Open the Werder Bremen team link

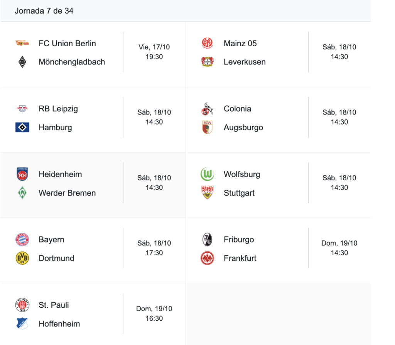67,193
